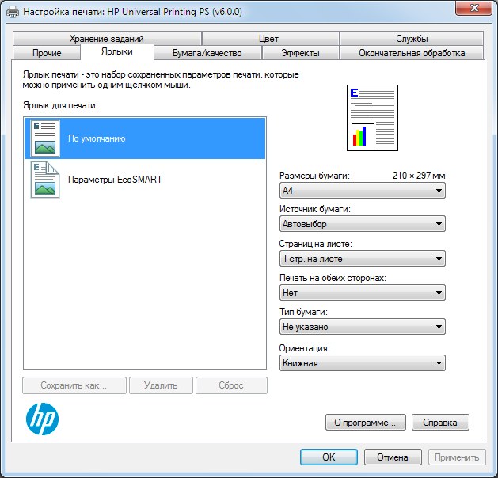Select the Ярлыки tab
The height and width of the screenshot is (478, 498).
pyautogui.click(x=117, y=51)
